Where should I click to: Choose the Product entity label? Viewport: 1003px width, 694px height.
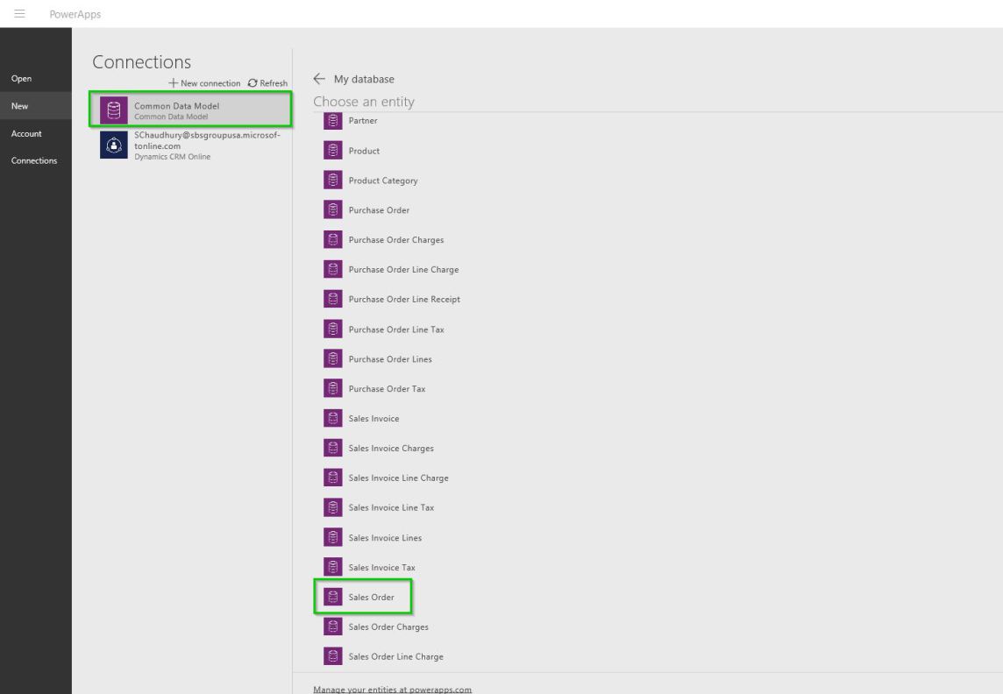364,151
